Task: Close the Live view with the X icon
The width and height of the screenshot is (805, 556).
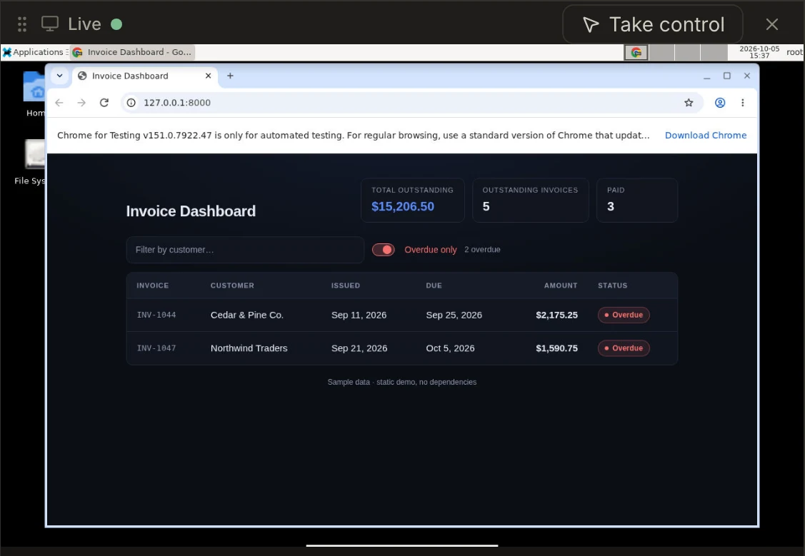Action: pos(771,24)
